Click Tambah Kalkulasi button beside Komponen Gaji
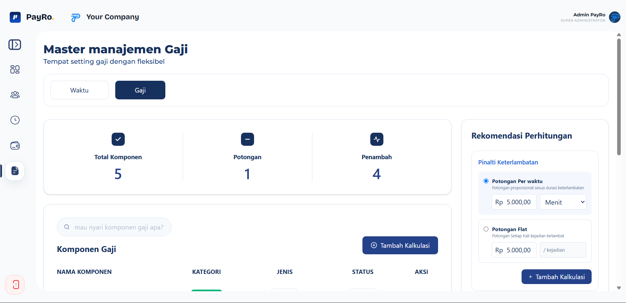Screen dimensions: 626x303 click(400, 245)
